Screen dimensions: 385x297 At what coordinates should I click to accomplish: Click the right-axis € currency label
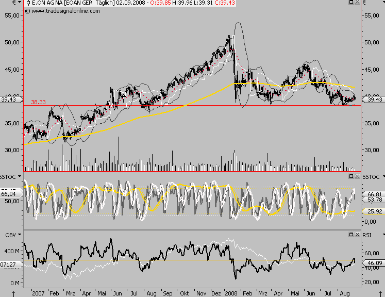click(x=364, y=3)
